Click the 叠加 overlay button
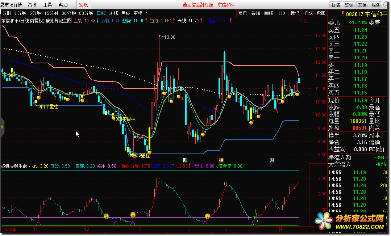The height and width of the screenshot is (236, 391). 255,13
